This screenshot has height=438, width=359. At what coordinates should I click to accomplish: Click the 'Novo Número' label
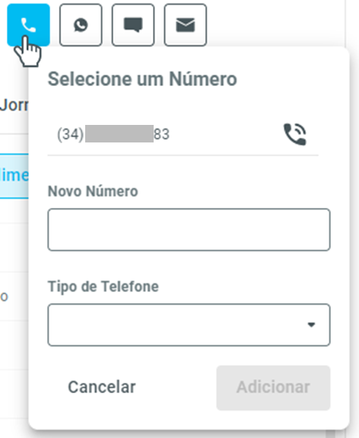(x=93, y=191)
